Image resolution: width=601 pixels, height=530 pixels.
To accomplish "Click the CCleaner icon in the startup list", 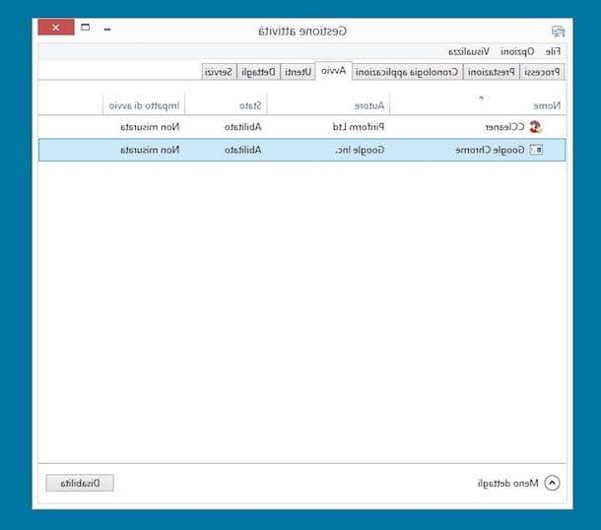I will click(x=535, y=126).
